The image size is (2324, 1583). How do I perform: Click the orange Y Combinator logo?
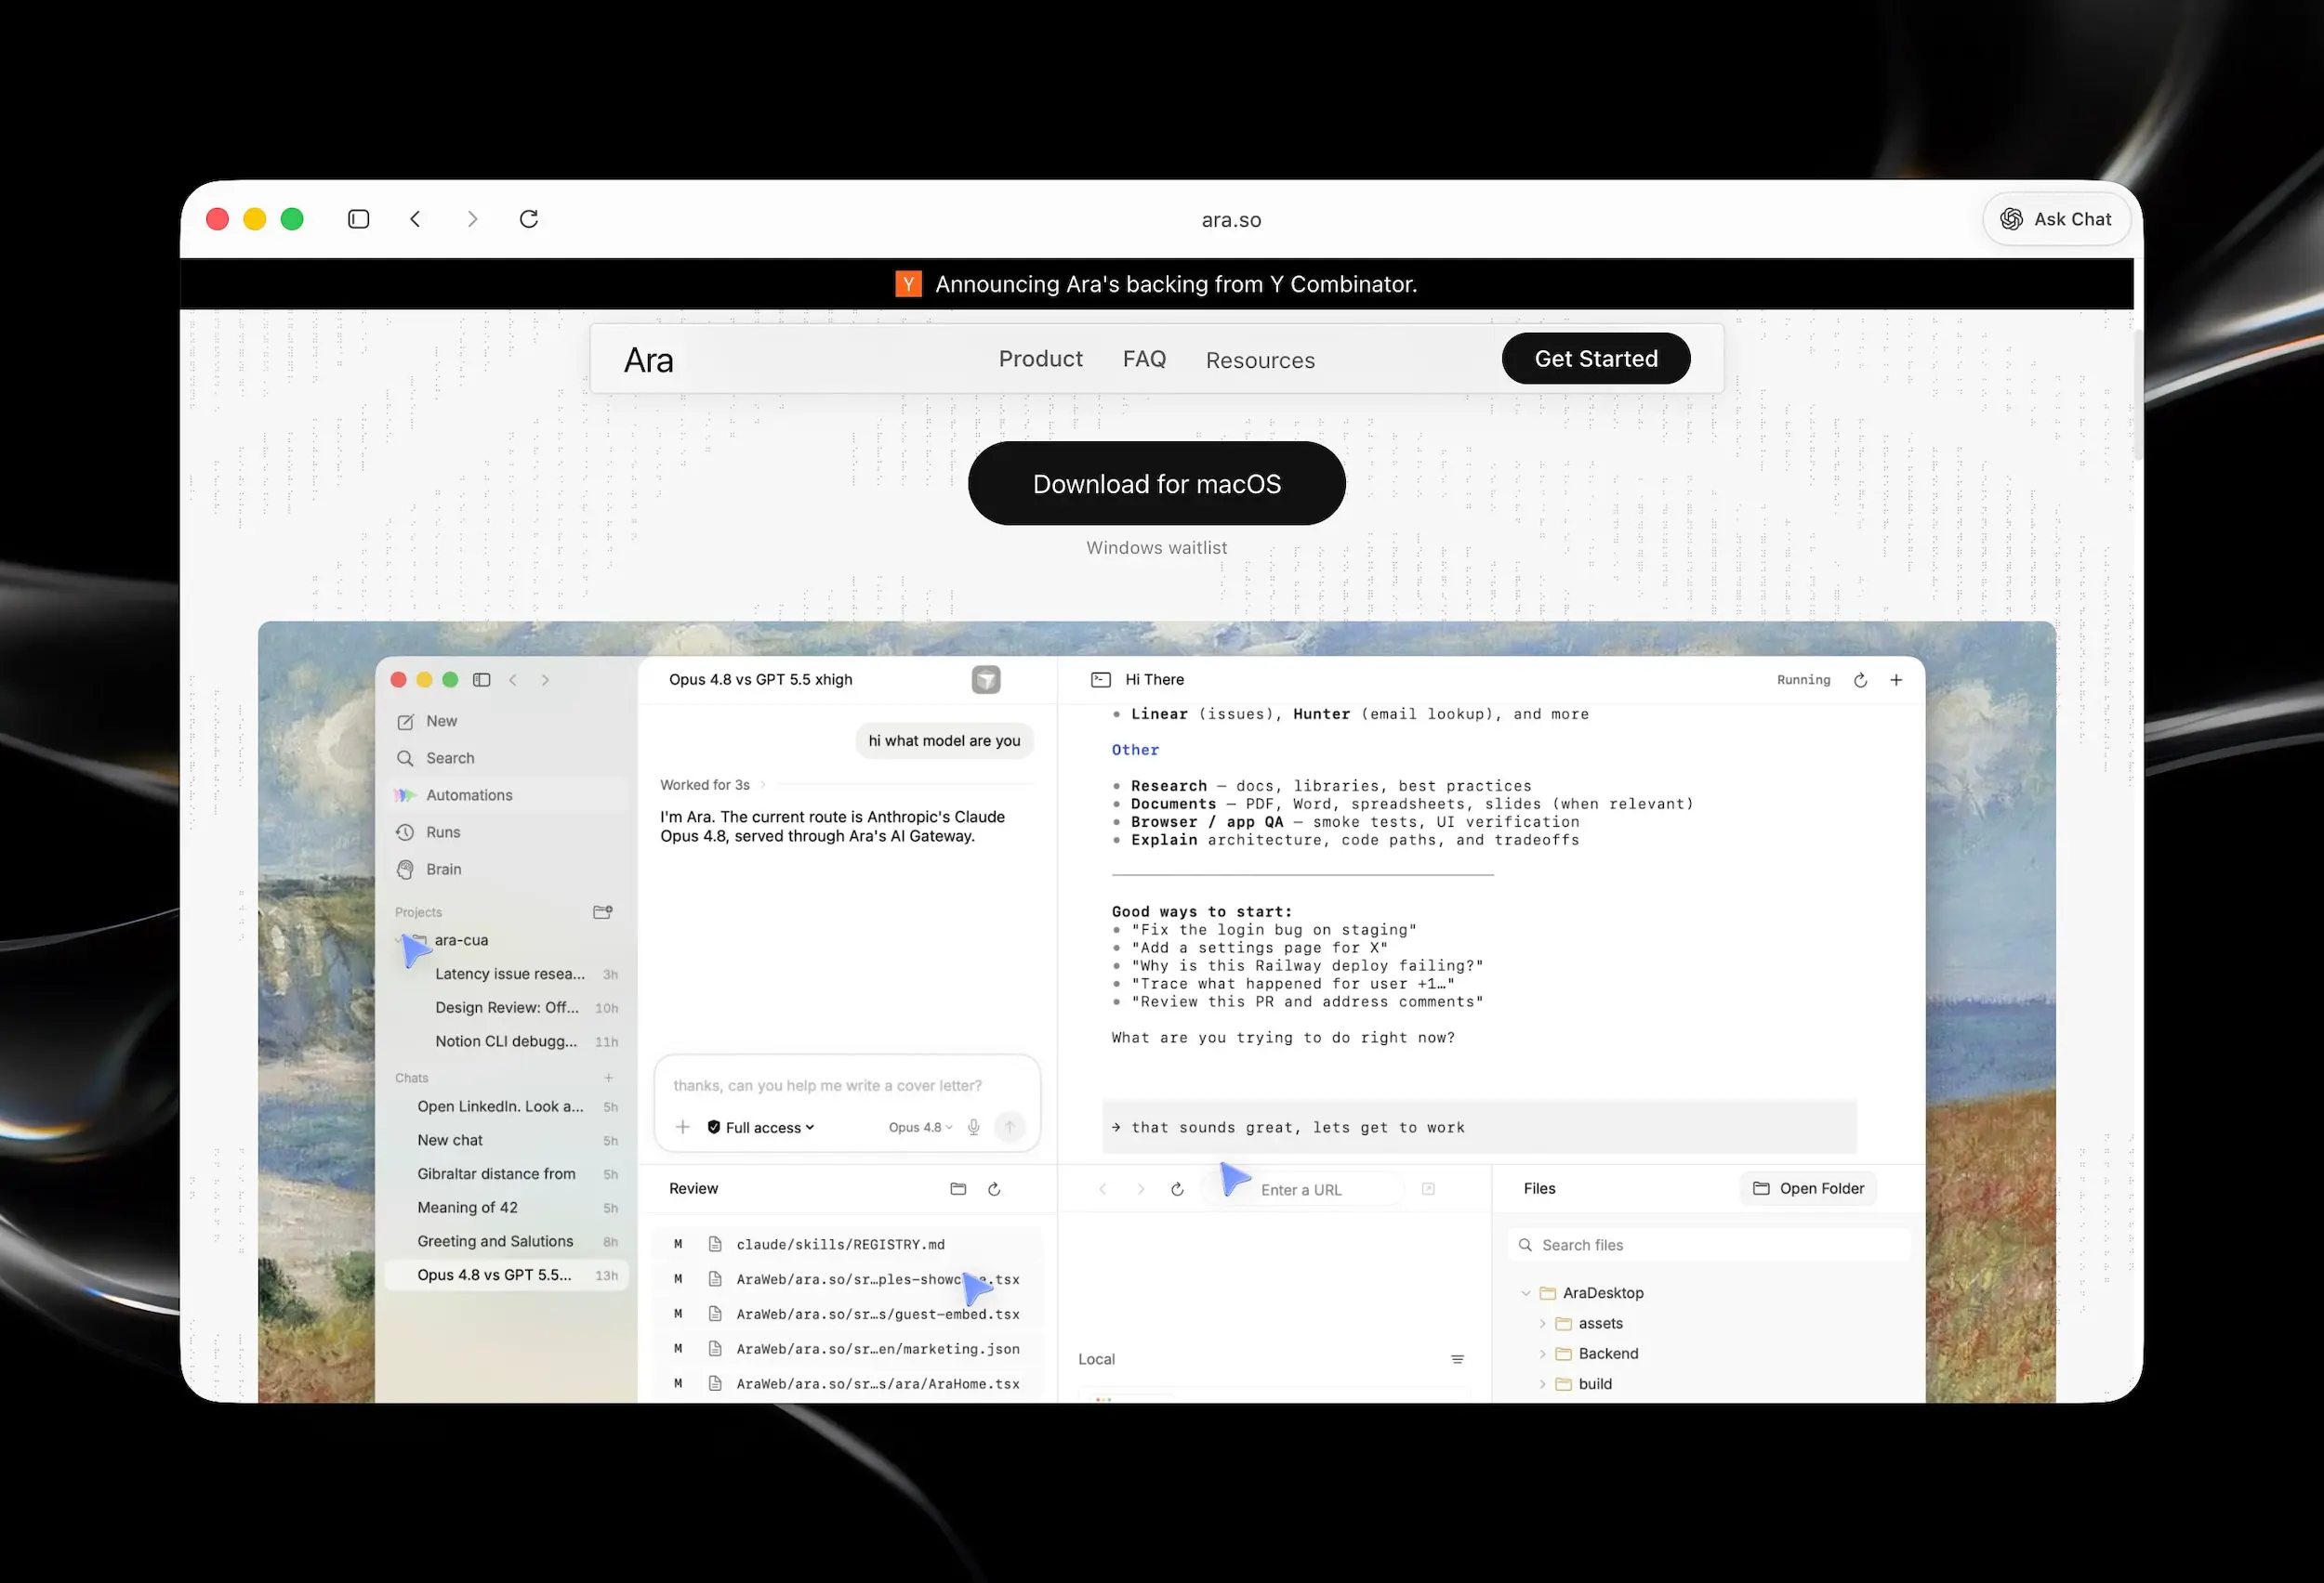908,284
